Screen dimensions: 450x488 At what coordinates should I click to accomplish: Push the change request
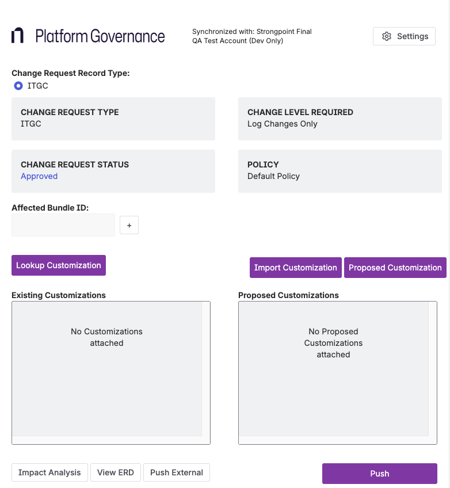[x=380, y=473]
